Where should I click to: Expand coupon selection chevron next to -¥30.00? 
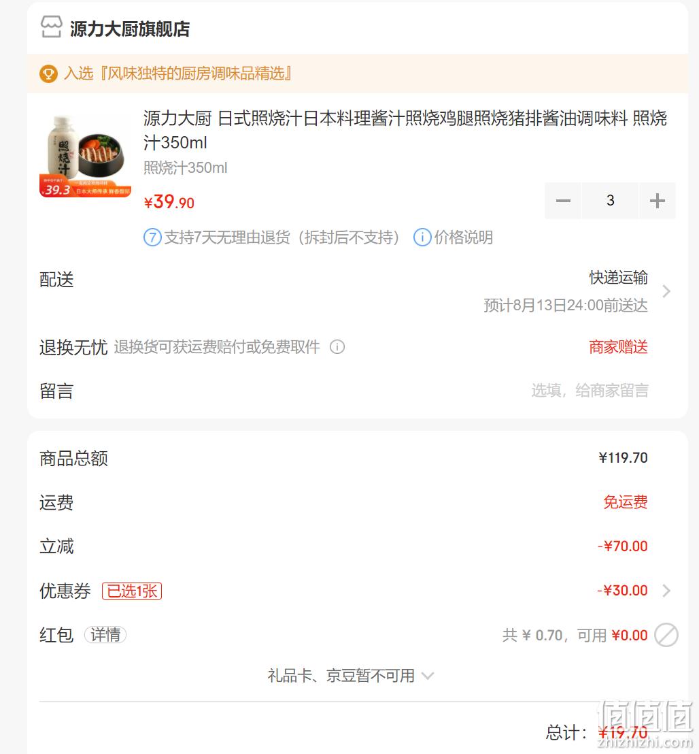pos(666,591)
